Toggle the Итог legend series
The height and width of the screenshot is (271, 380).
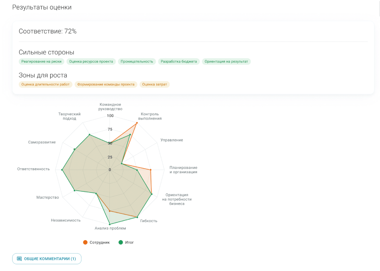pos(129,242)
